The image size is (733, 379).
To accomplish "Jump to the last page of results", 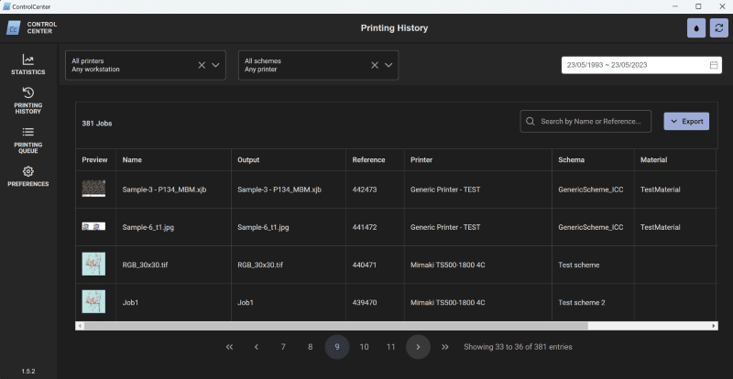I will [x=445, y=347].
